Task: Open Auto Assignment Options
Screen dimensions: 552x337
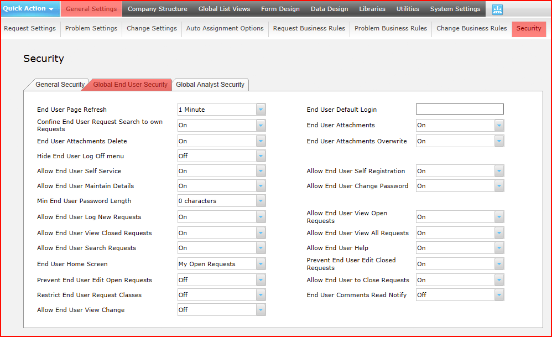Action: (x=225, y=29)
